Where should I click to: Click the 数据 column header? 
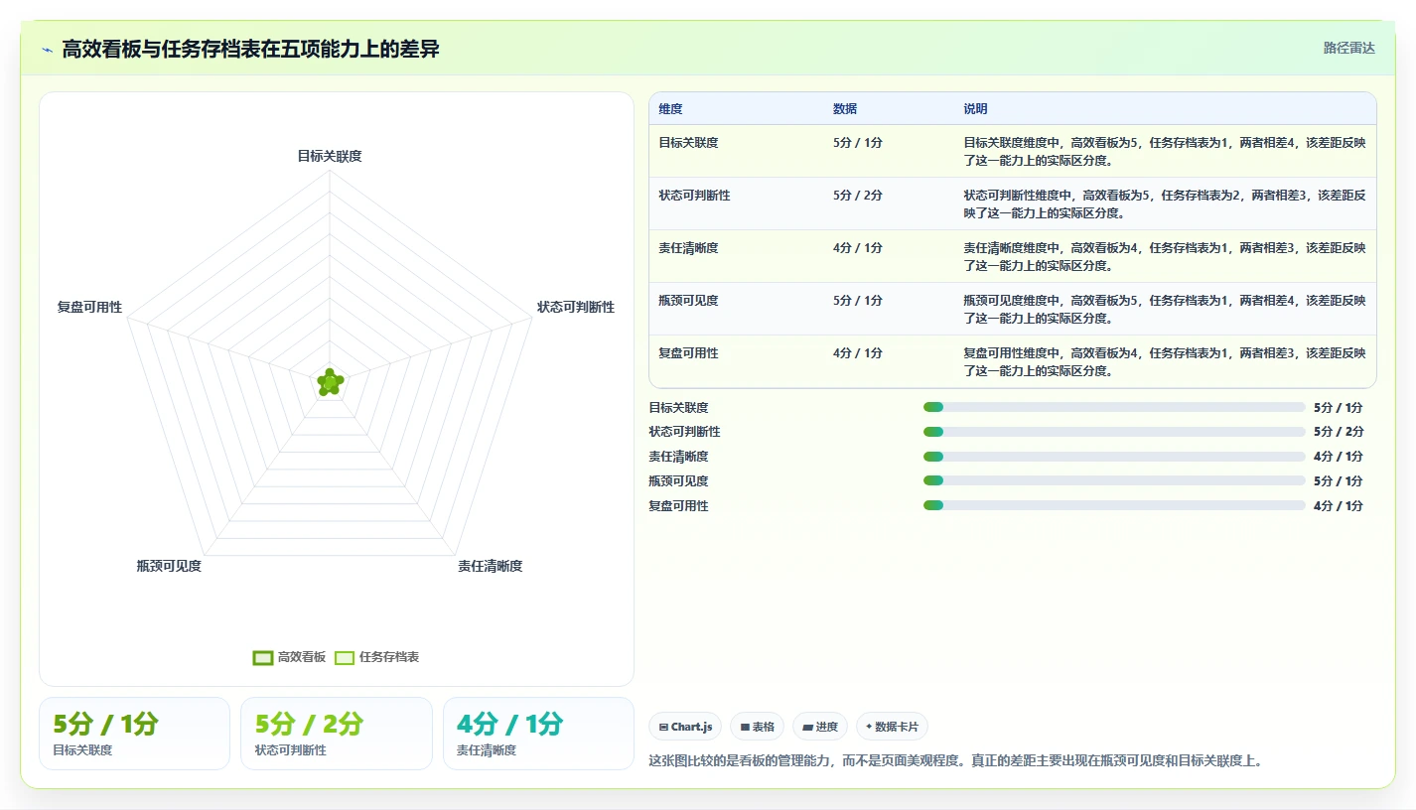[x=845, y=109]
